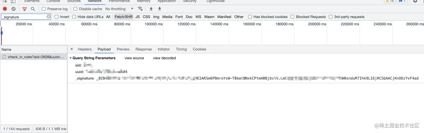
Task: Click the 100000 ms timeline marker
Action: tap(154, 24)
